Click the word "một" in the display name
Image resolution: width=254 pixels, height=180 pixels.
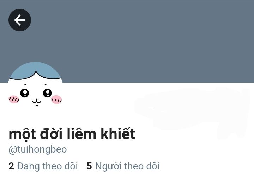(22, 134)
